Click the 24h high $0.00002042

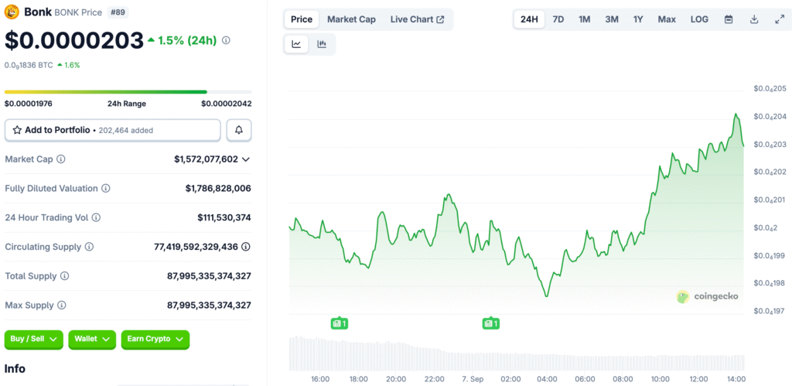click(x=227, y=104)
